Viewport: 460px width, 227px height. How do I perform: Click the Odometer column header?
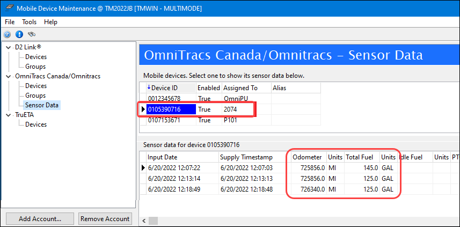coord(307,157)
